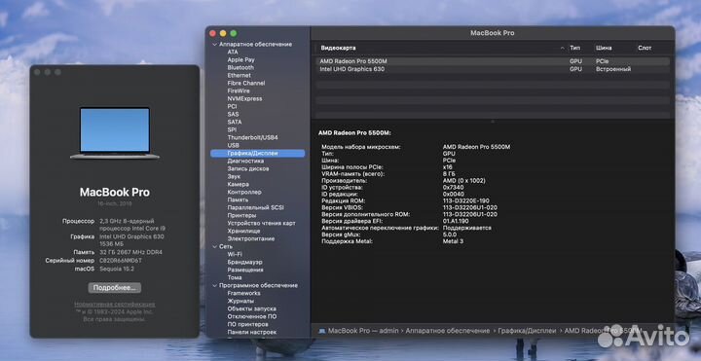The image size is (701, 361).
Task: Collapse the Аппаратное обеспечение section
Action: point(214,44)
